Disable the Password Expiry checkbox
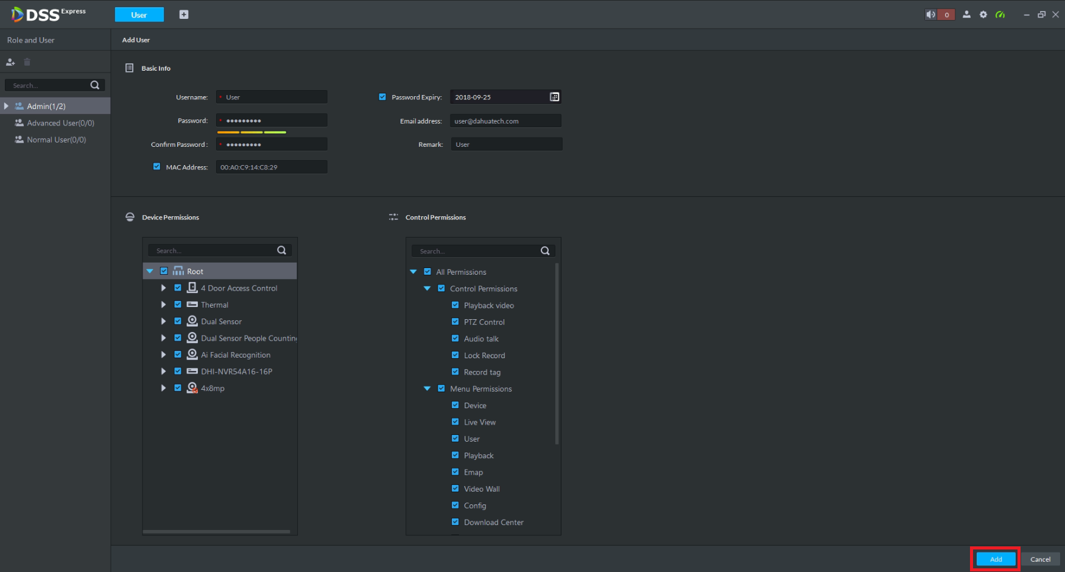This screenshot has height=572, width=1065. pyautogui.click(x=382, y=97)
